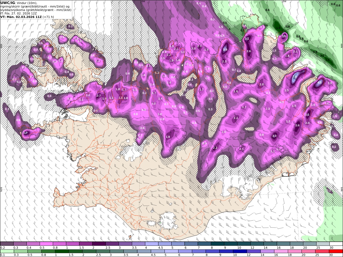
Task: Click the bright pink 0.5–0.8 swatch in upper legend
Action: click(46, 244)
